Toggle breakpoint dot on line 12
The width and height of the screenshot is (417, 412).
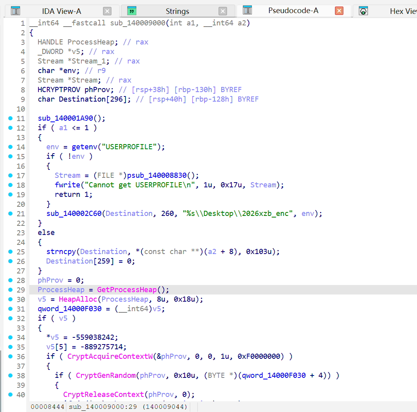pos(10,128)
